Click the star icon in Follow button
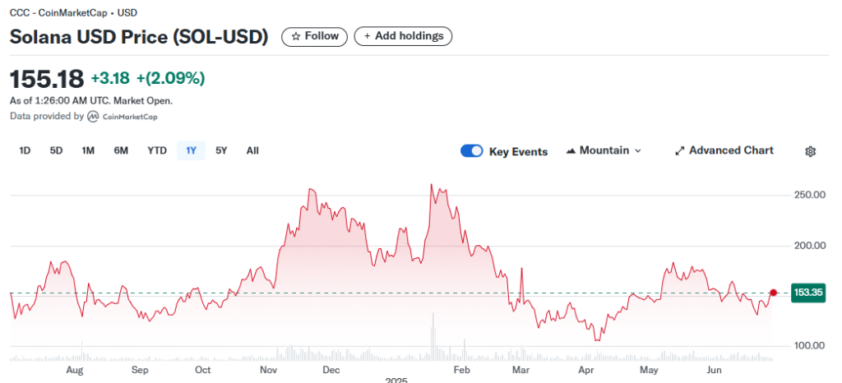This screenshot has height=383, width=842. [296, 36]
